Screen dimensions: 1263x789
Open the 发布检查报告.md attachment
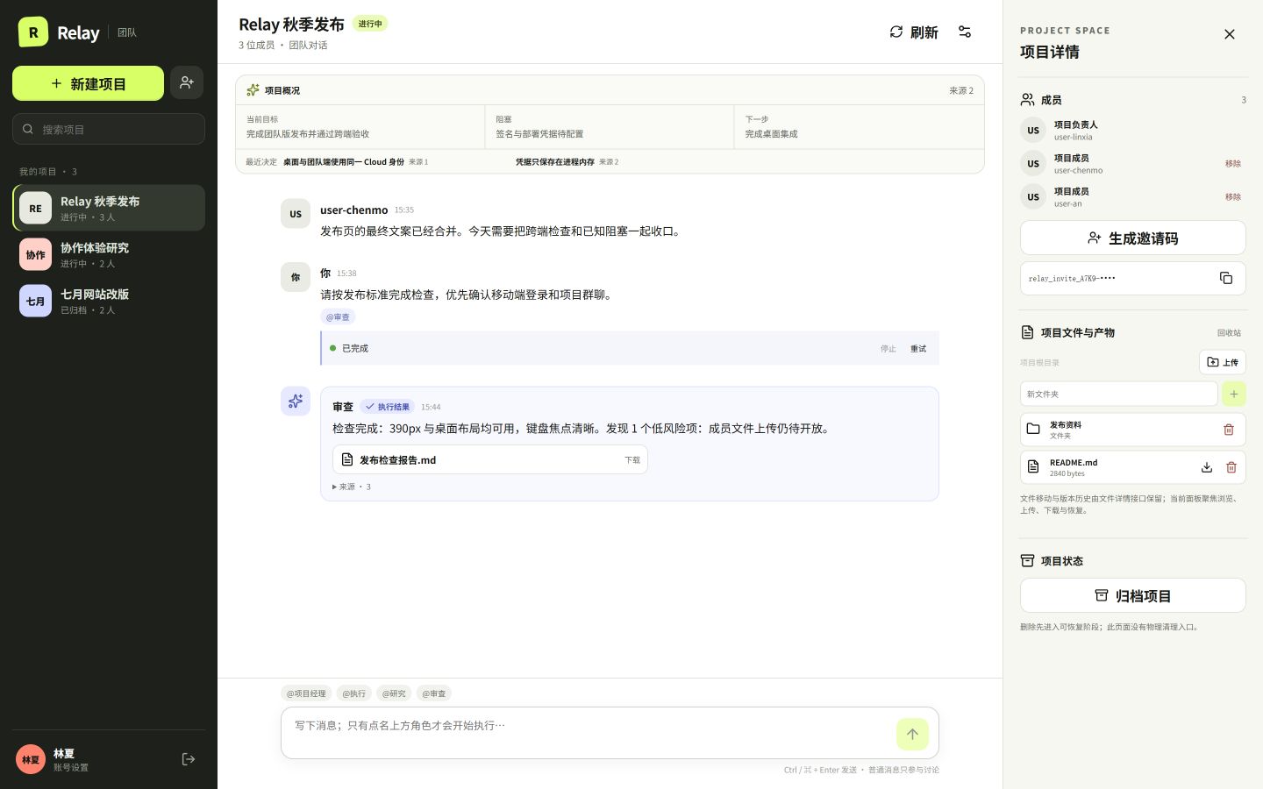(489, 459)
